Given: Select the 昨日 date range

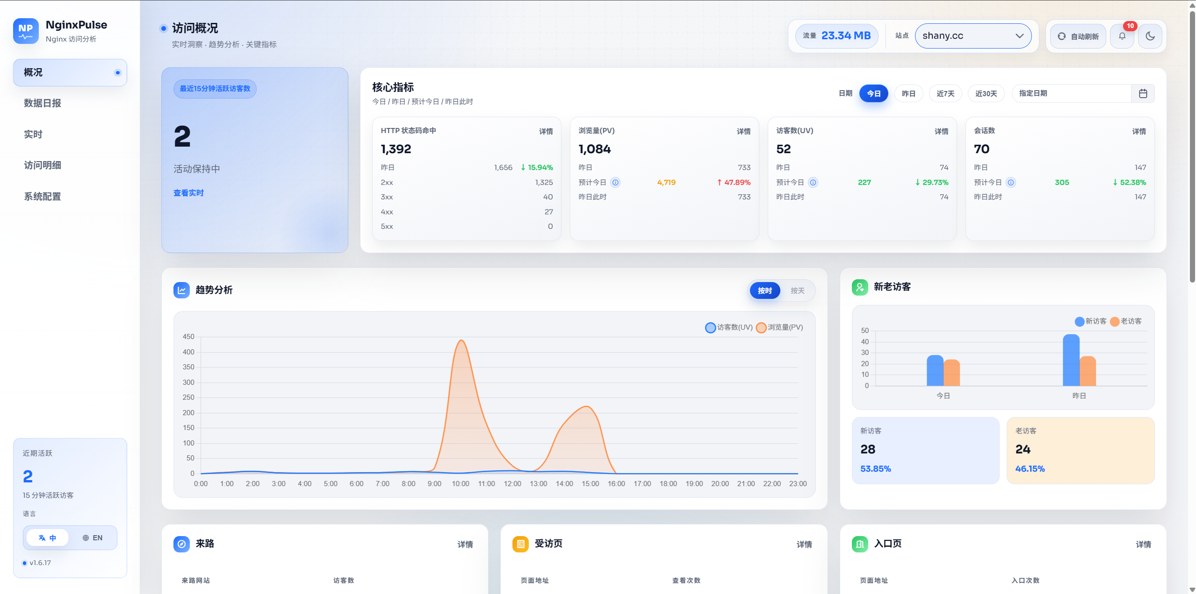Looking at the screenshot, I should pos(908,93).
